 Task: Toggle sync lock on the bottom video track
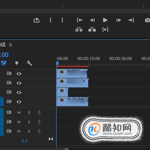coord(9,102)
